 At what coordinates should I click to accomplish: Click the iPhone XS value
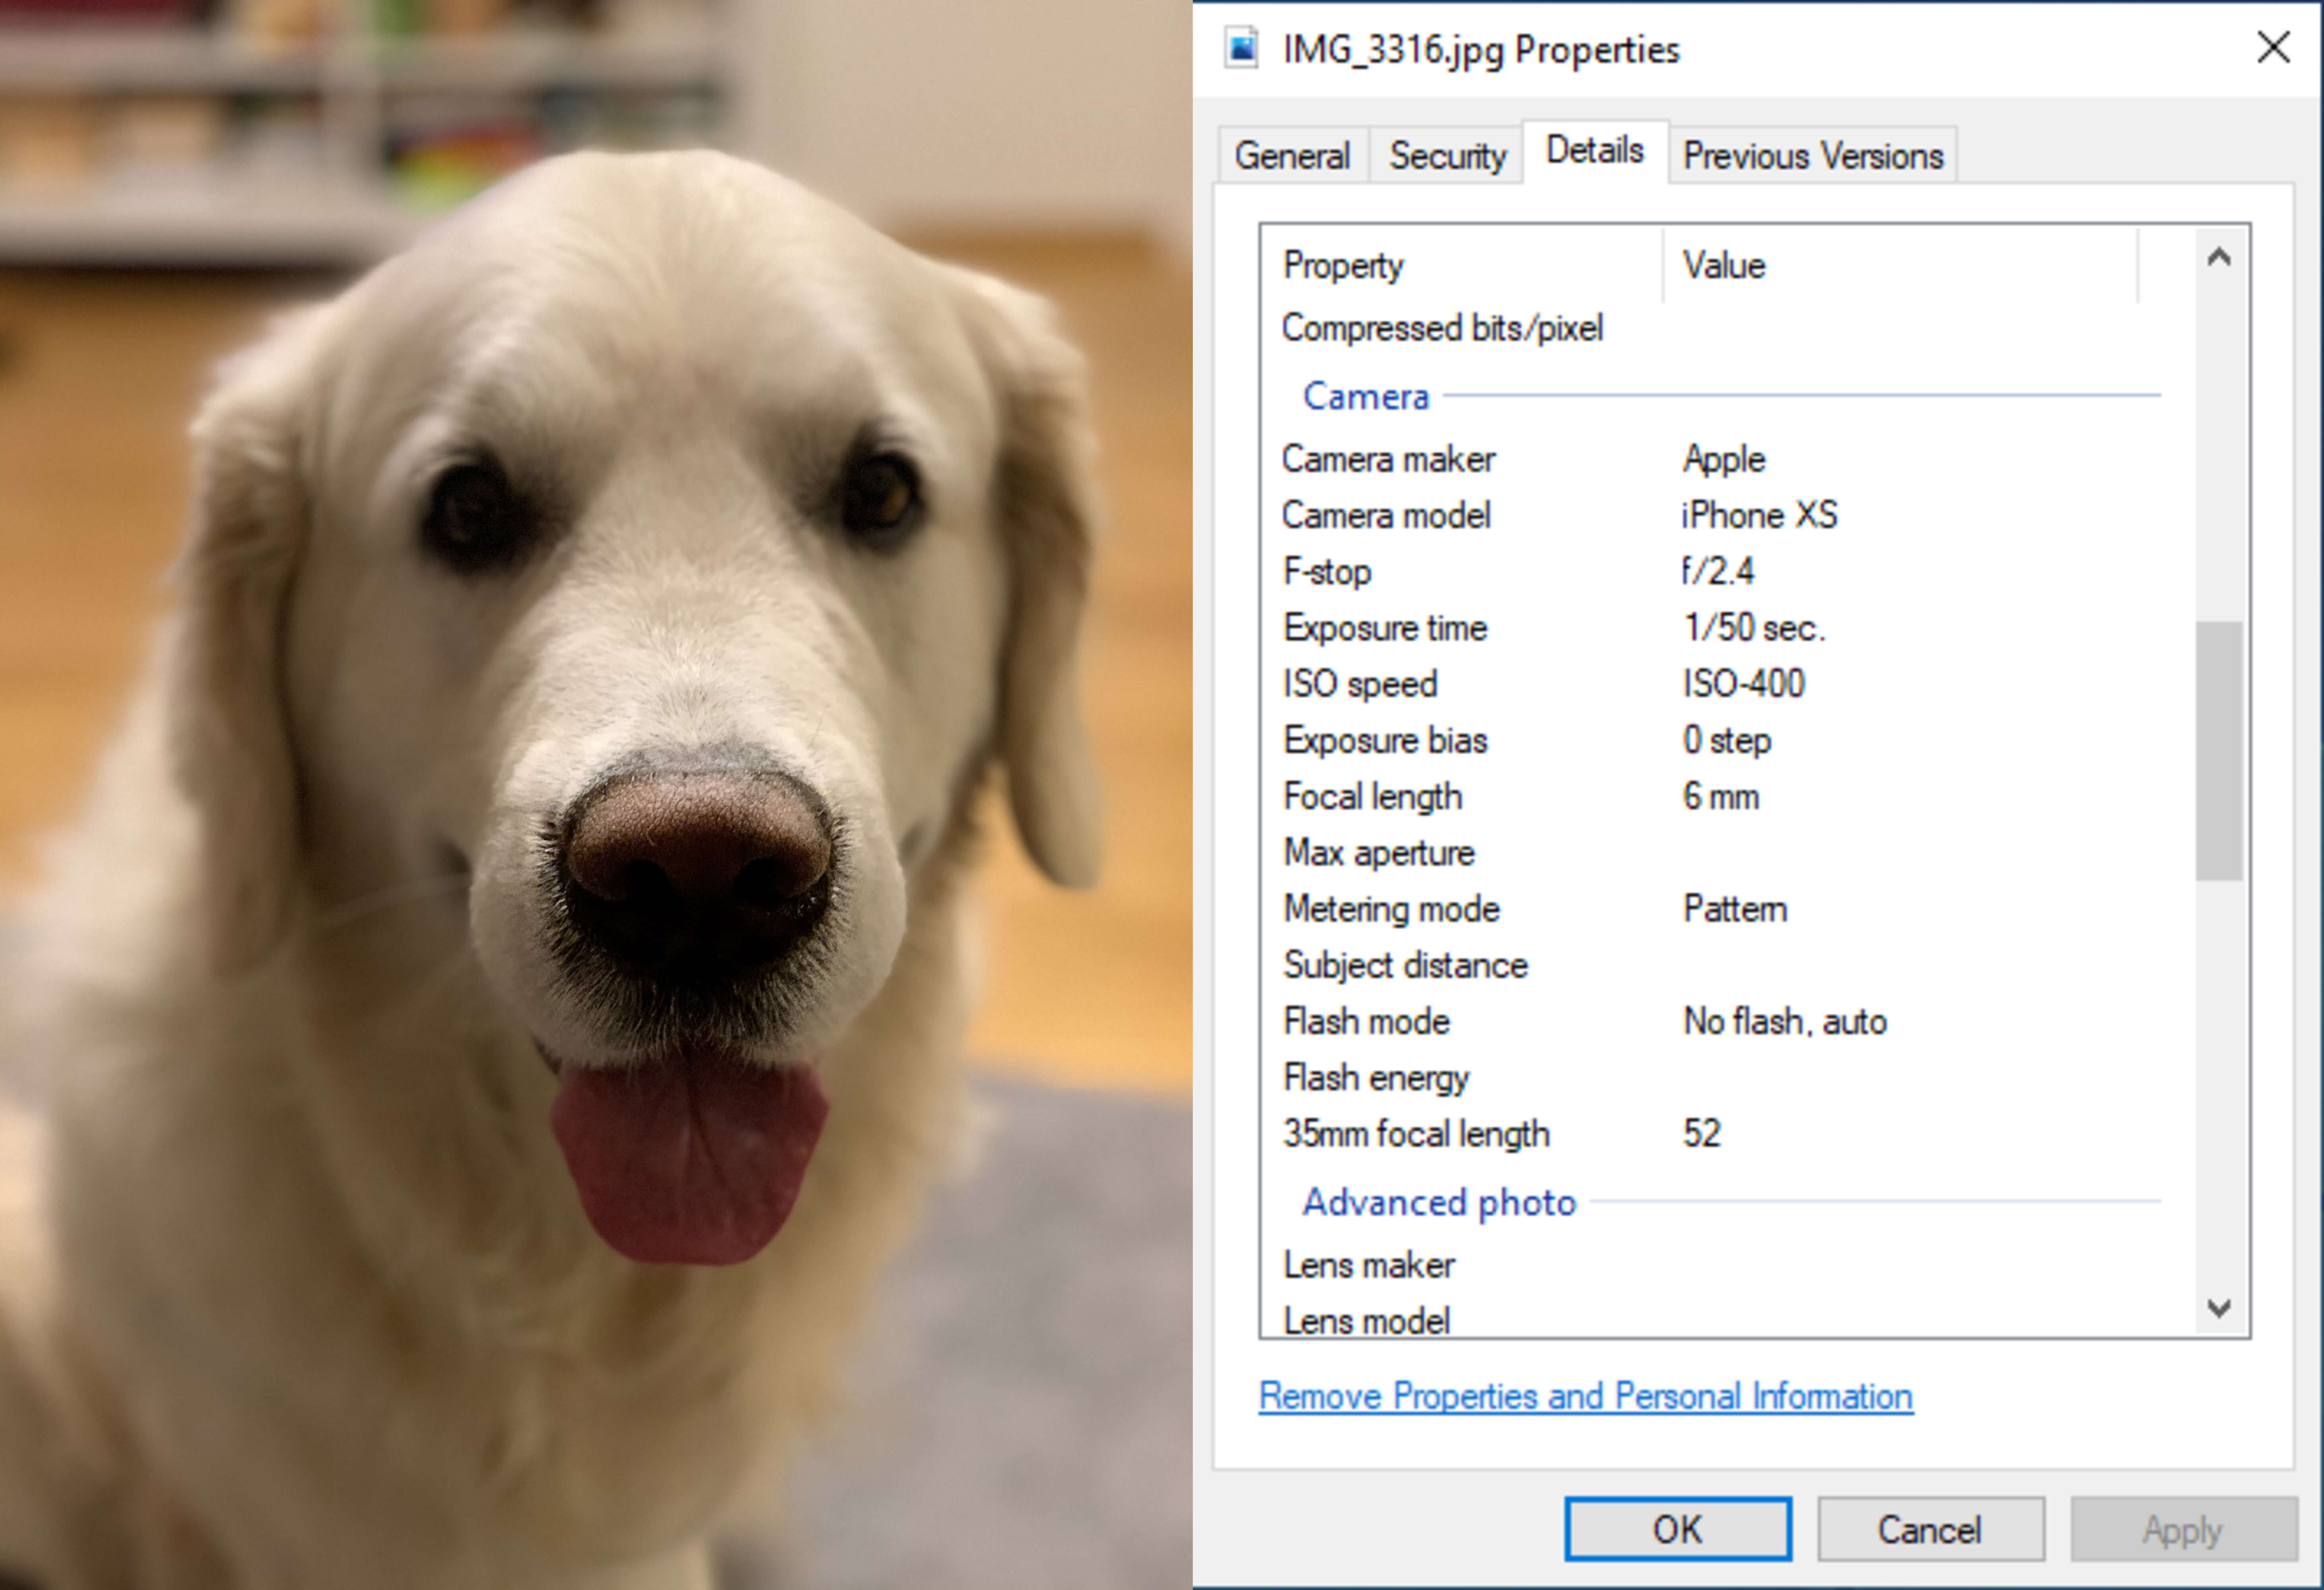coord(1760,515)
